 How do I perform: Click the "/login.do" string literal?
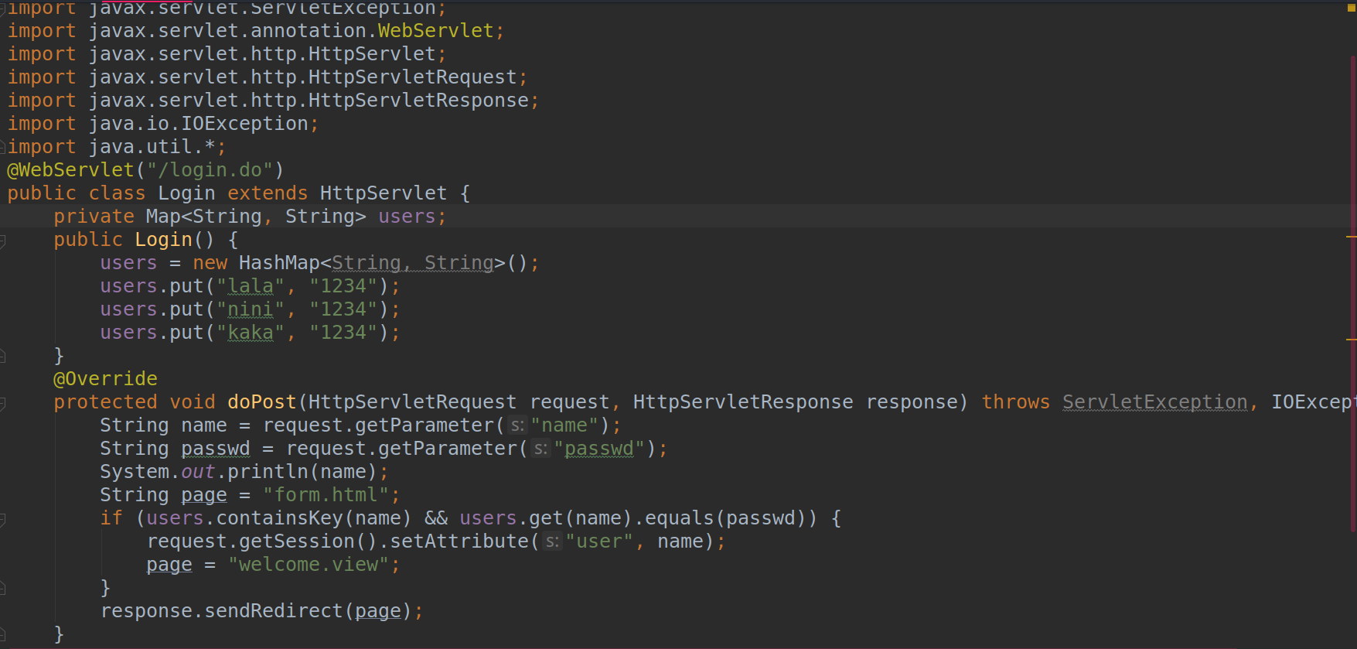(x=210, y=170)
